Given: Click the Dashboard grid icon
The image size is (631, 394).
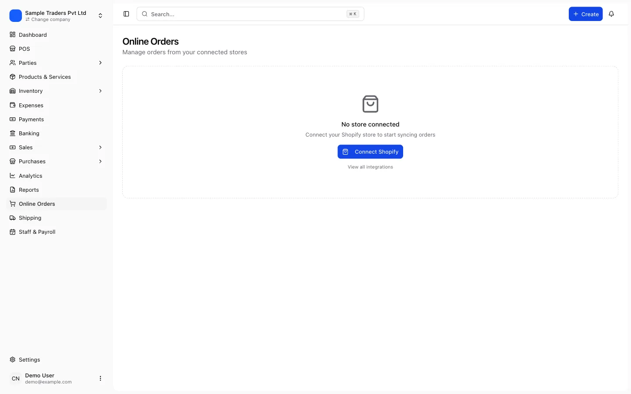Looking at the screenshot, I should pyautogui.click(x=13, y=35).
